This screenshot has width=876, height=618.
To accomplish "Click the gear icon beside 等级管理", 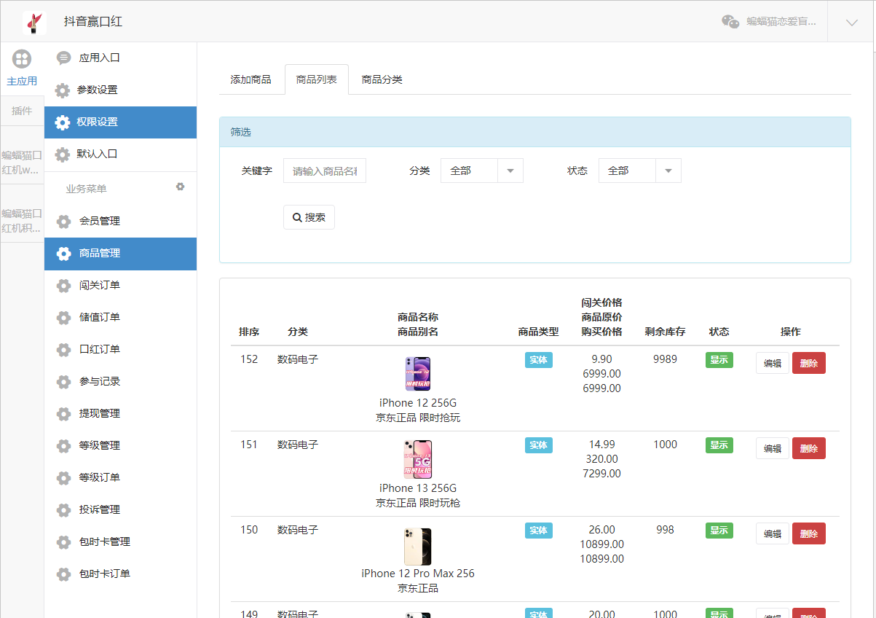I will 64,446.
